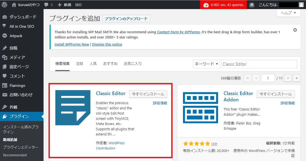Dismiss the WP Mail SMTP notice
This screenshot has height=161, width=306.
[x=295, y=30]
